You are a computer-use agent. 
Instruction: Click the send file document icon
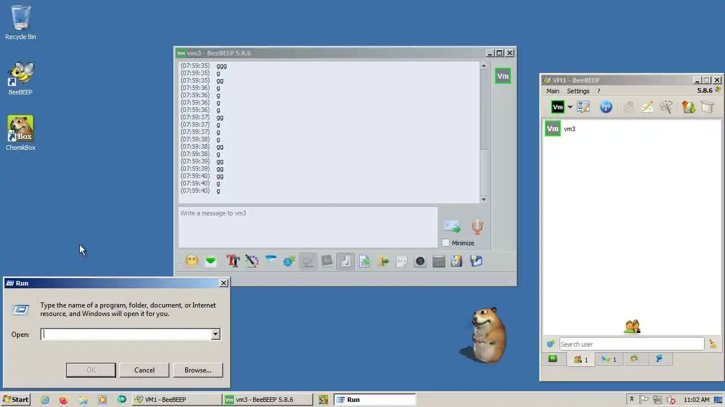(x=364, y=261)
